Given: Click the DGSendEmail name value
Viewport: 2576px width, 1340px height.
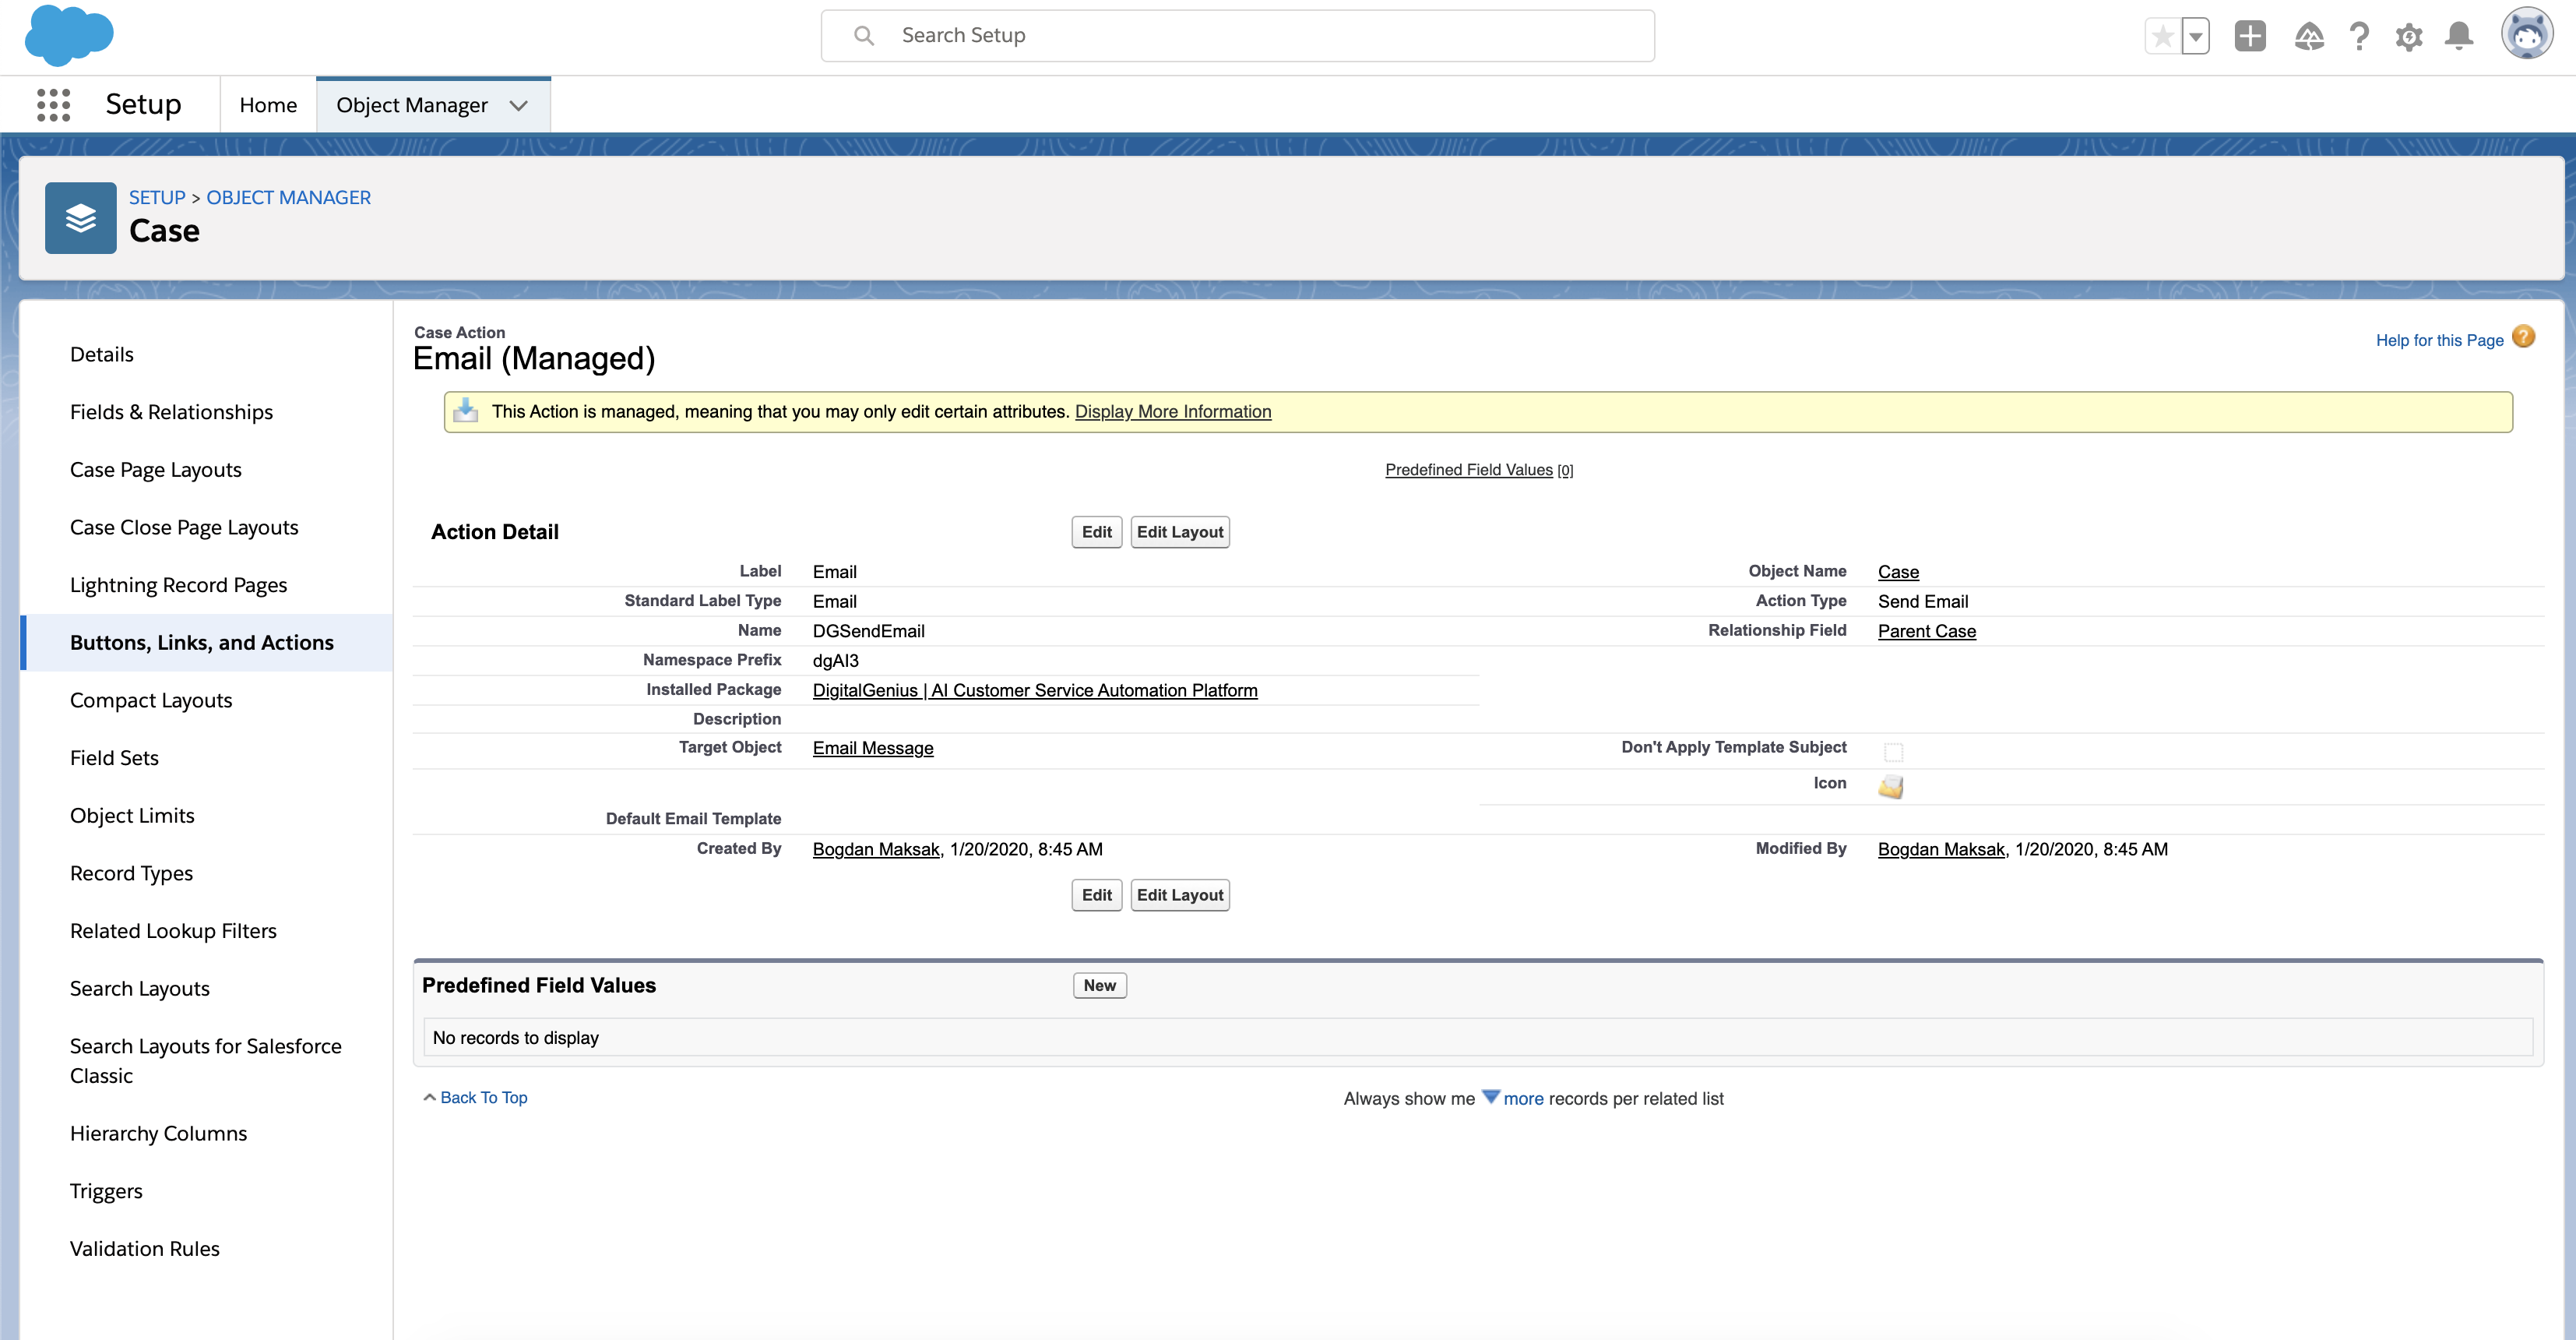Looking at the screenshot, I should [x=869, y=632].
